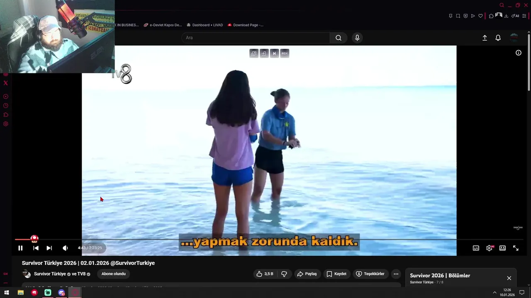Image resolution: width=531 pixels, height=298 pixels.
Task: Open the e-Devlet Kapısı bookmark
Action: pyautogui.click(x=163, y=25)
